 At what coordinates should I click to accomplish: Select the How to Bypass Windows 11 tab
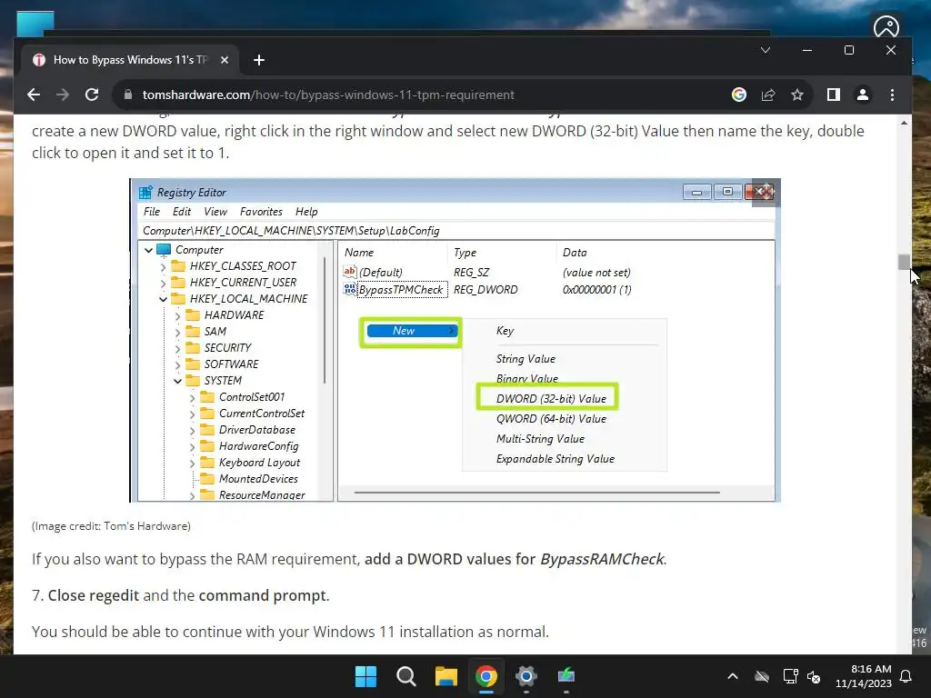[x=130, y=60]
